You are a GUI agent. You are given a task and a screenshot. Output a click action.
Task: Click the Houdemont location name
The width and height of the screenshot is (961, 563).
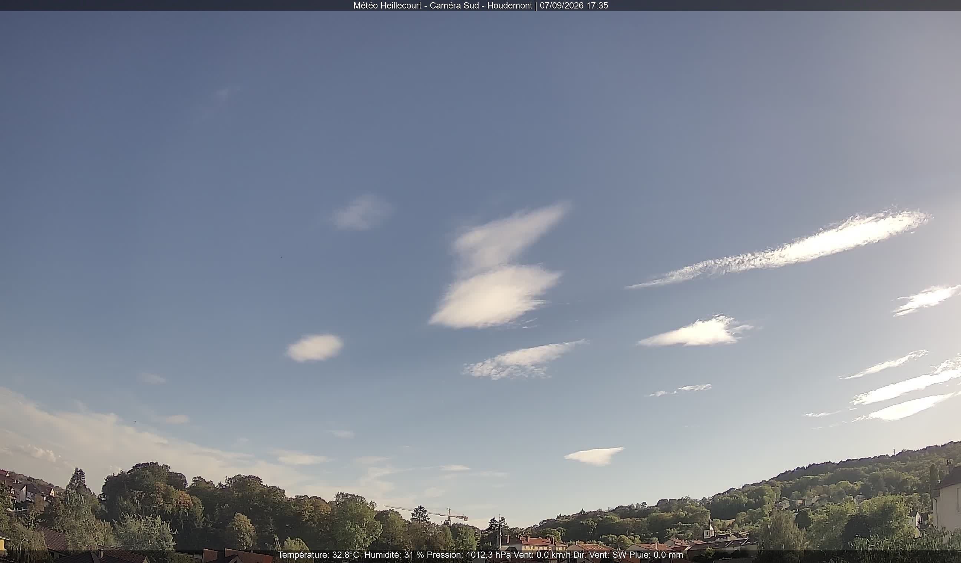pos(509,5)
